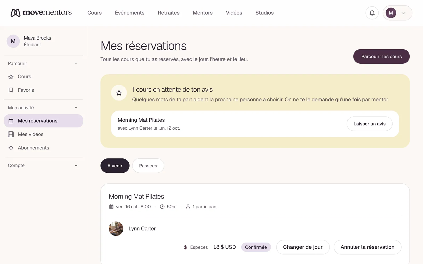423x264 pixels.
Task: Click Laisser un avis button
Action: click(x=370, y=124)
